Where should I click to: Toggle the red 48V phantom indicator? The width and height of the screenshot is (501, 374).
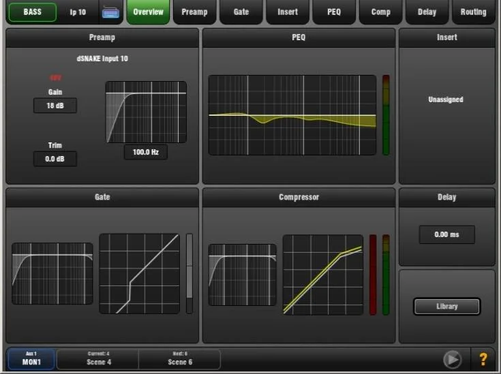(x=56, y=78)
